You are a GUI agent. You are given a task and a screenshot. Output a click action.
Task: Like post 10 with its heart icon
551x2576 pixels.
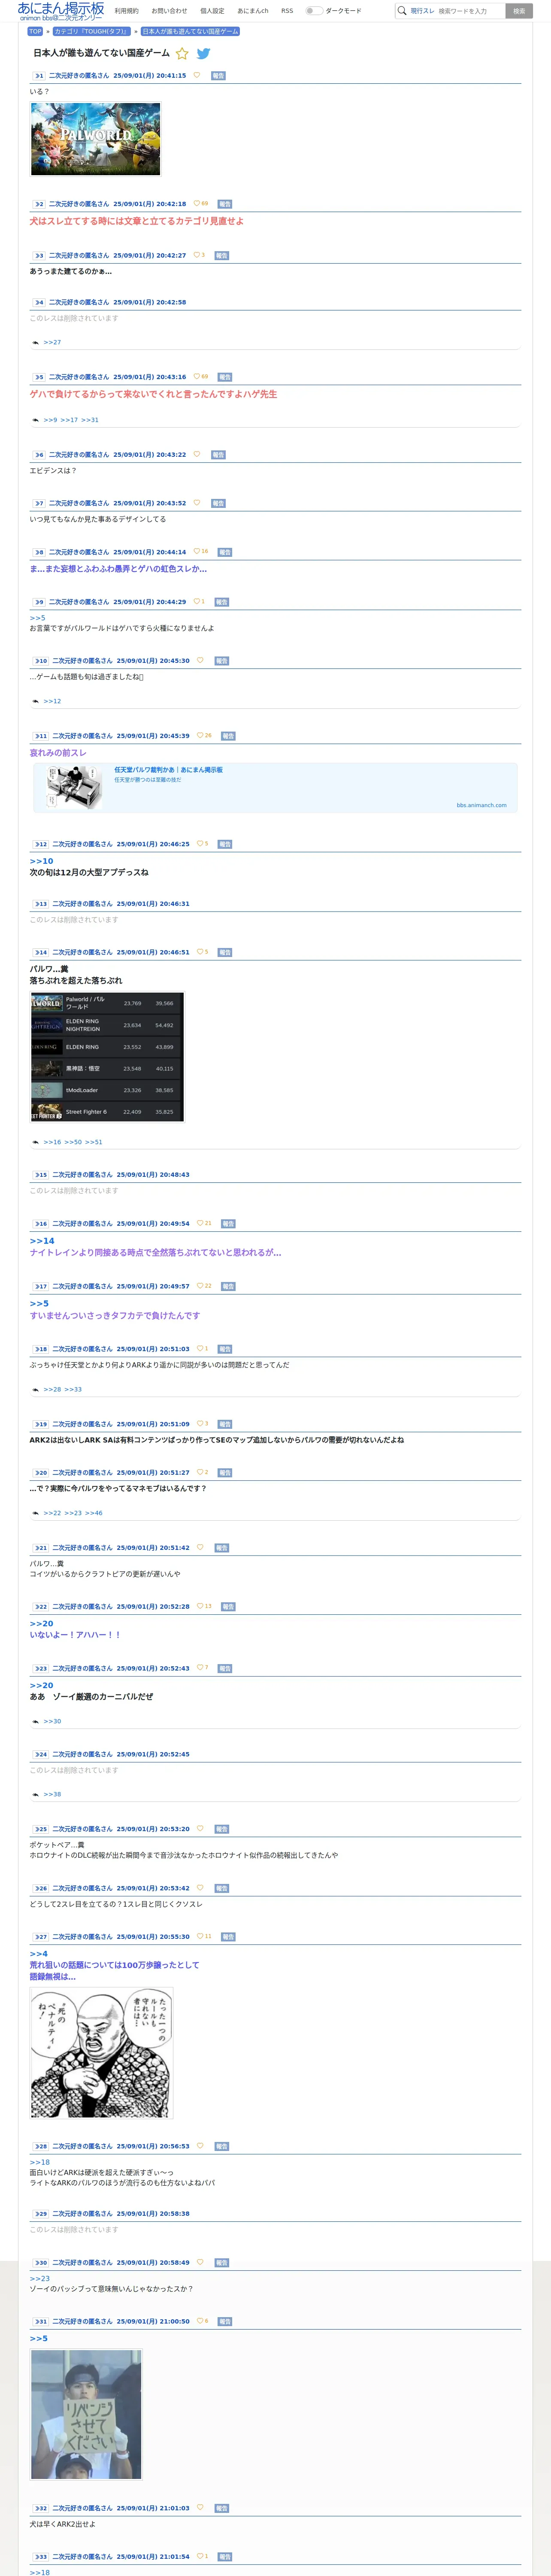click(x=200, y=660)
